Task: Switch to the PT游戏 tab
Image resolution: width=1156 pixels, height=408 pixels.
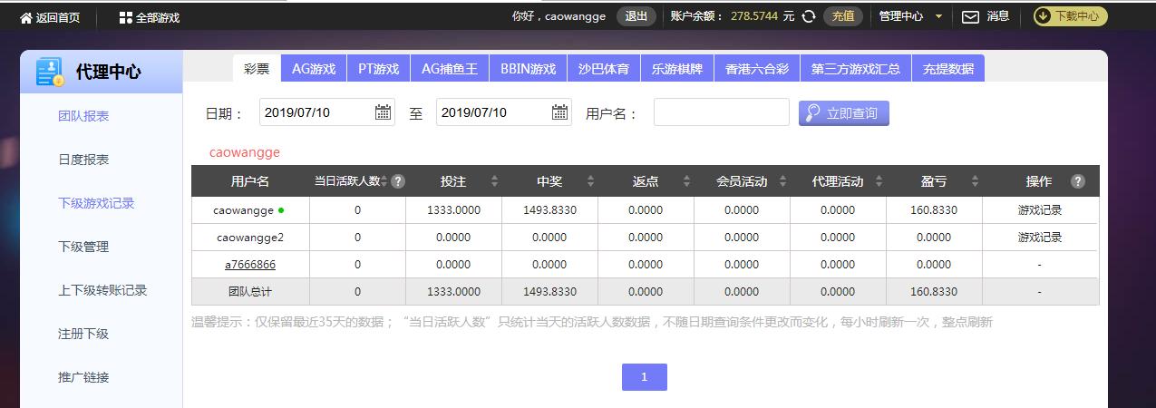Action: [x=378, y=68]
